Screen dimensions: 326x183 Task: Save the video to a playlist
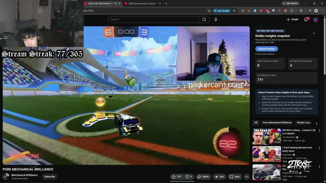click(x=235, y=177)
